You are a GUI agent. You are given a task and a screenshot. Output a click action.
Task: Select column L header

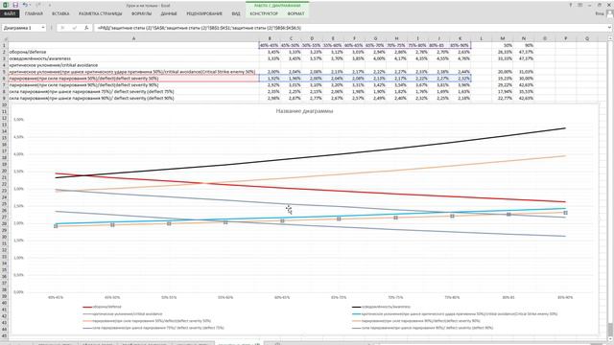click(481, 38)
